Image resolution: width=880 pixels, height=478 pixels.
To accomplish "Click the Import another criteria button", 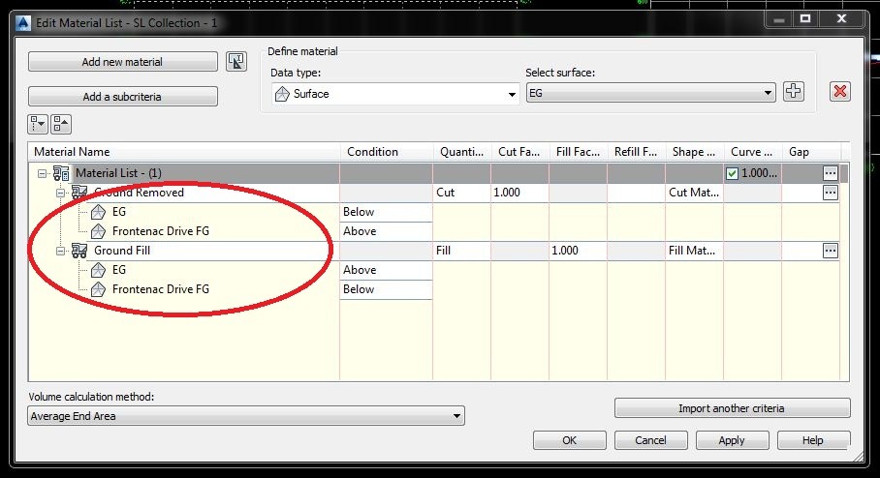I will pyautogui.click(x=732, y=408).
